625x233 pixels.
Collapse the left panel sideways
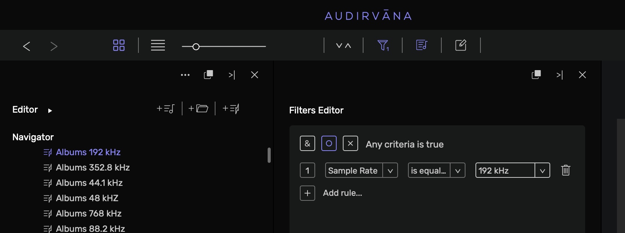tap(232, 75)
